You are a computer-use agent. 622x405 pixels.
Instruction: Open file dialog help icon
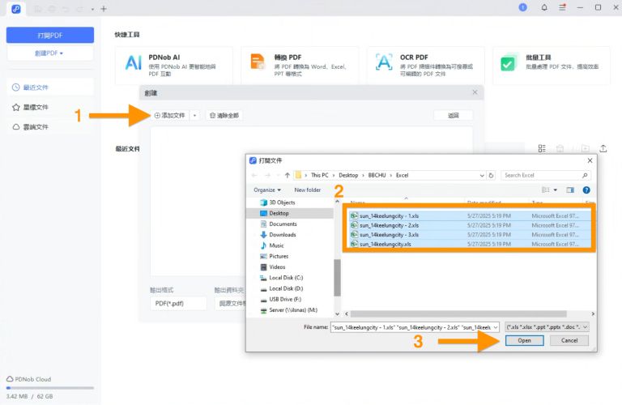point(586,190)
